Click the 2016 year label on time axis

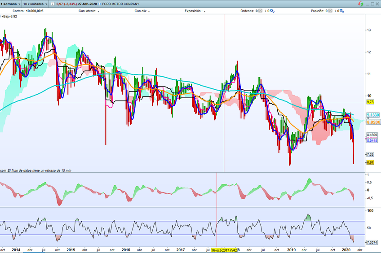(x=126, y=250)
